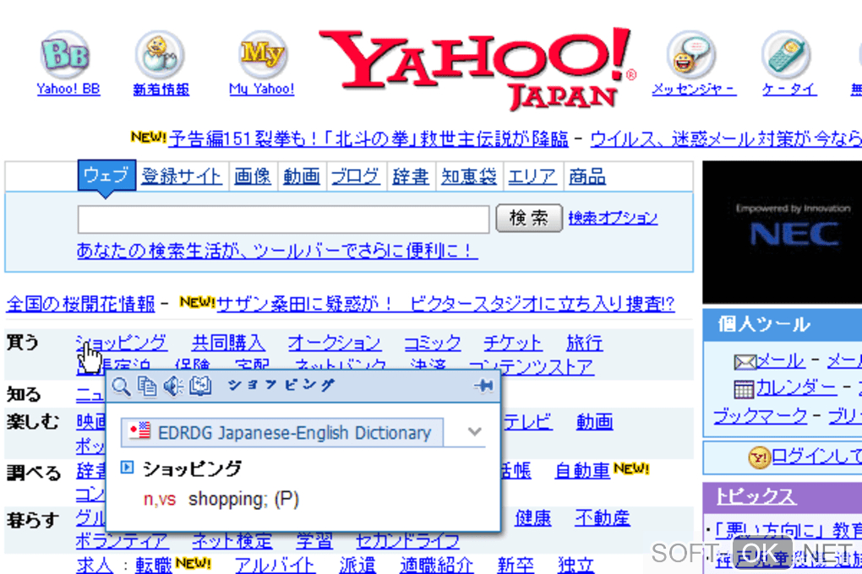Open the 全国の桜開花情報 link

[x=80, y=304]
